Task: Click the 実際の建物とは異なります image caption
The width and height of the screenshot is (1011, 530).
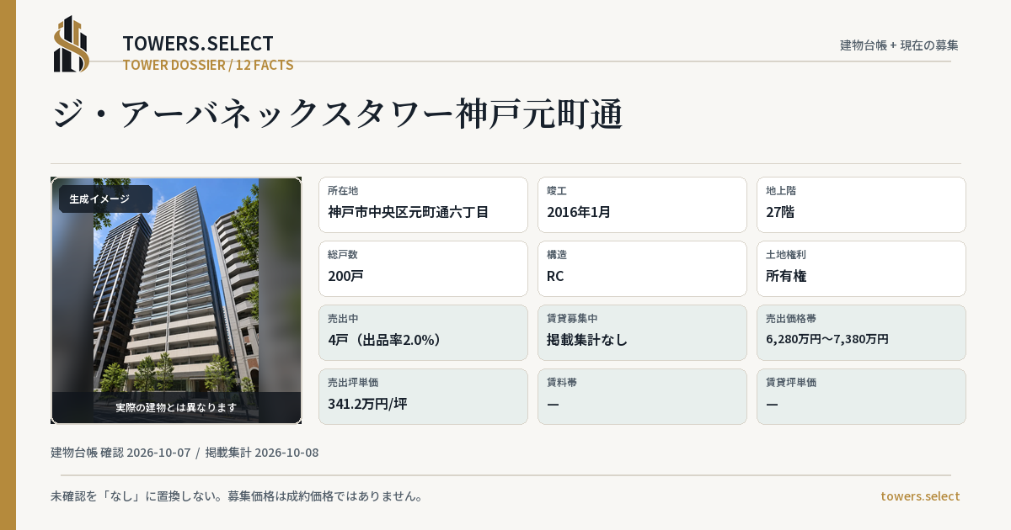Action: 176,407
